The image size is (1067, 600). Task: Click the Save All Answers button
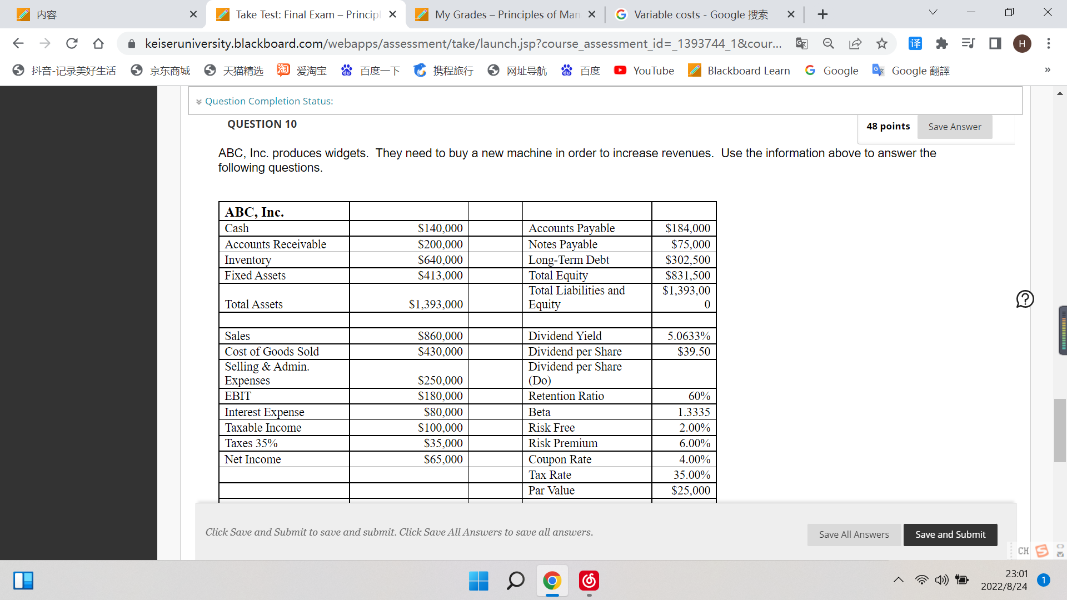(x=854, y=534)
